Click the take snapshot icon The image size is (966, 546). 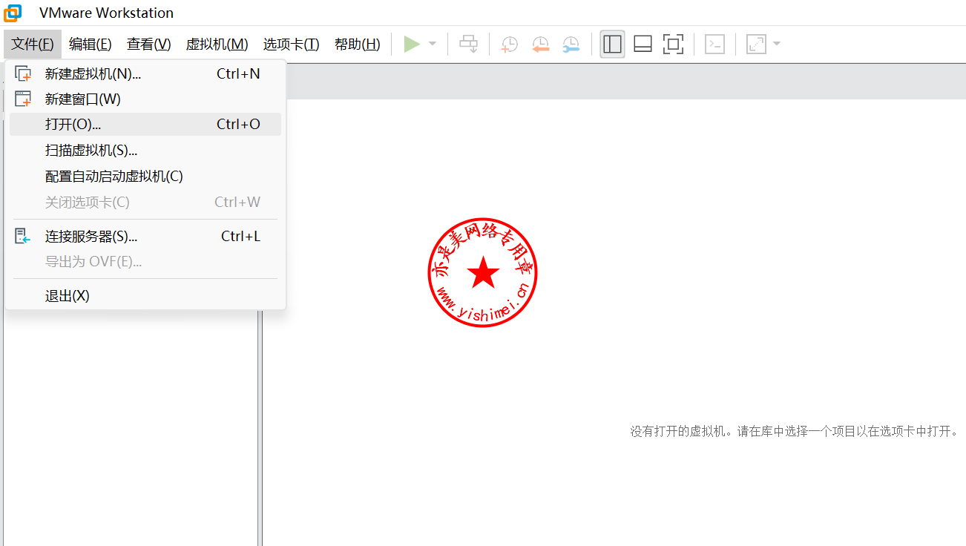pyautogui.click(x=510, y=45)
